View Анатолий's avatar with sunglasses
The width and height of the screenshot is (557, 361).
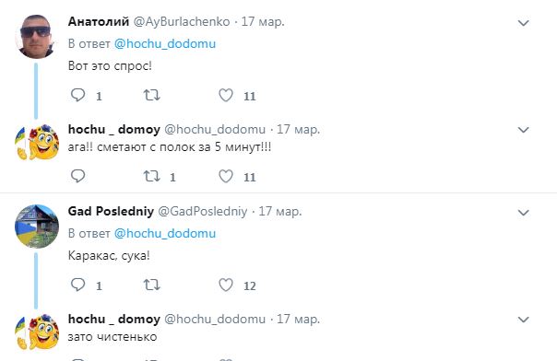[x=36, y=36]
